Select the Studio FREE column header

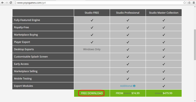92,13
